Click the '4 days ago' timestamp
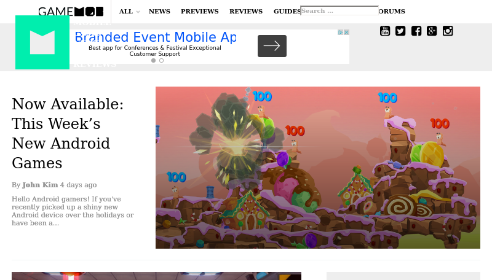Screen dimensions: 492x280 point(78,185)
